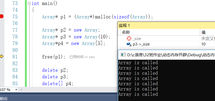Click line number 85 in the gutter
Image resolution: width=215 pixels, height=101 pixels.
pos(15,84)
